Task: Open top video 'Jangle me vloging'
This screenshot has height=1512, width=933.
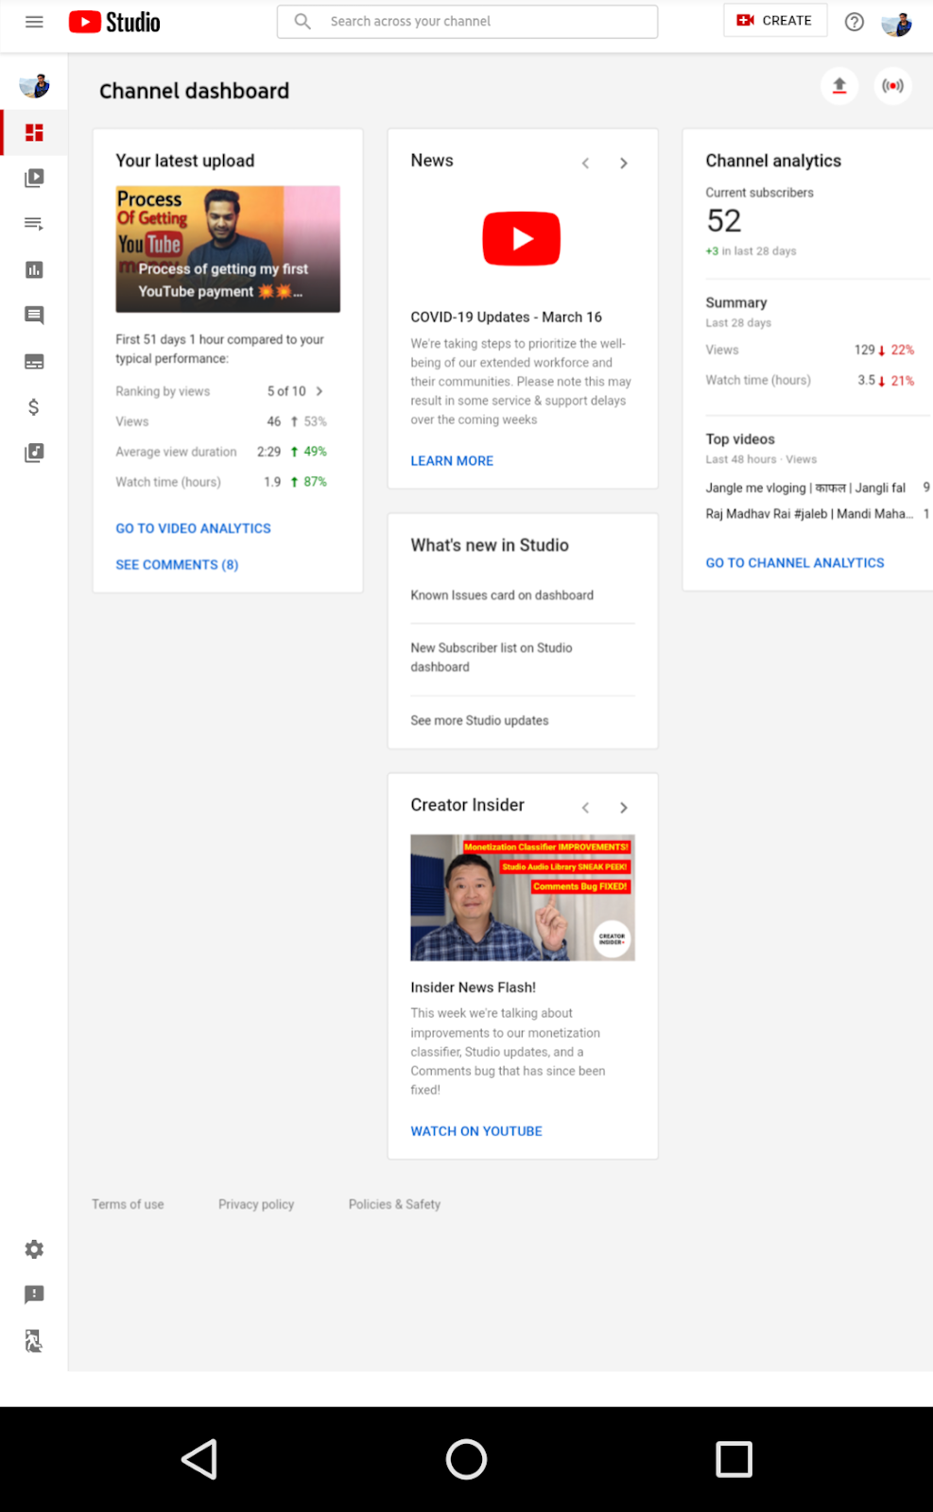Action: point(805,488)
